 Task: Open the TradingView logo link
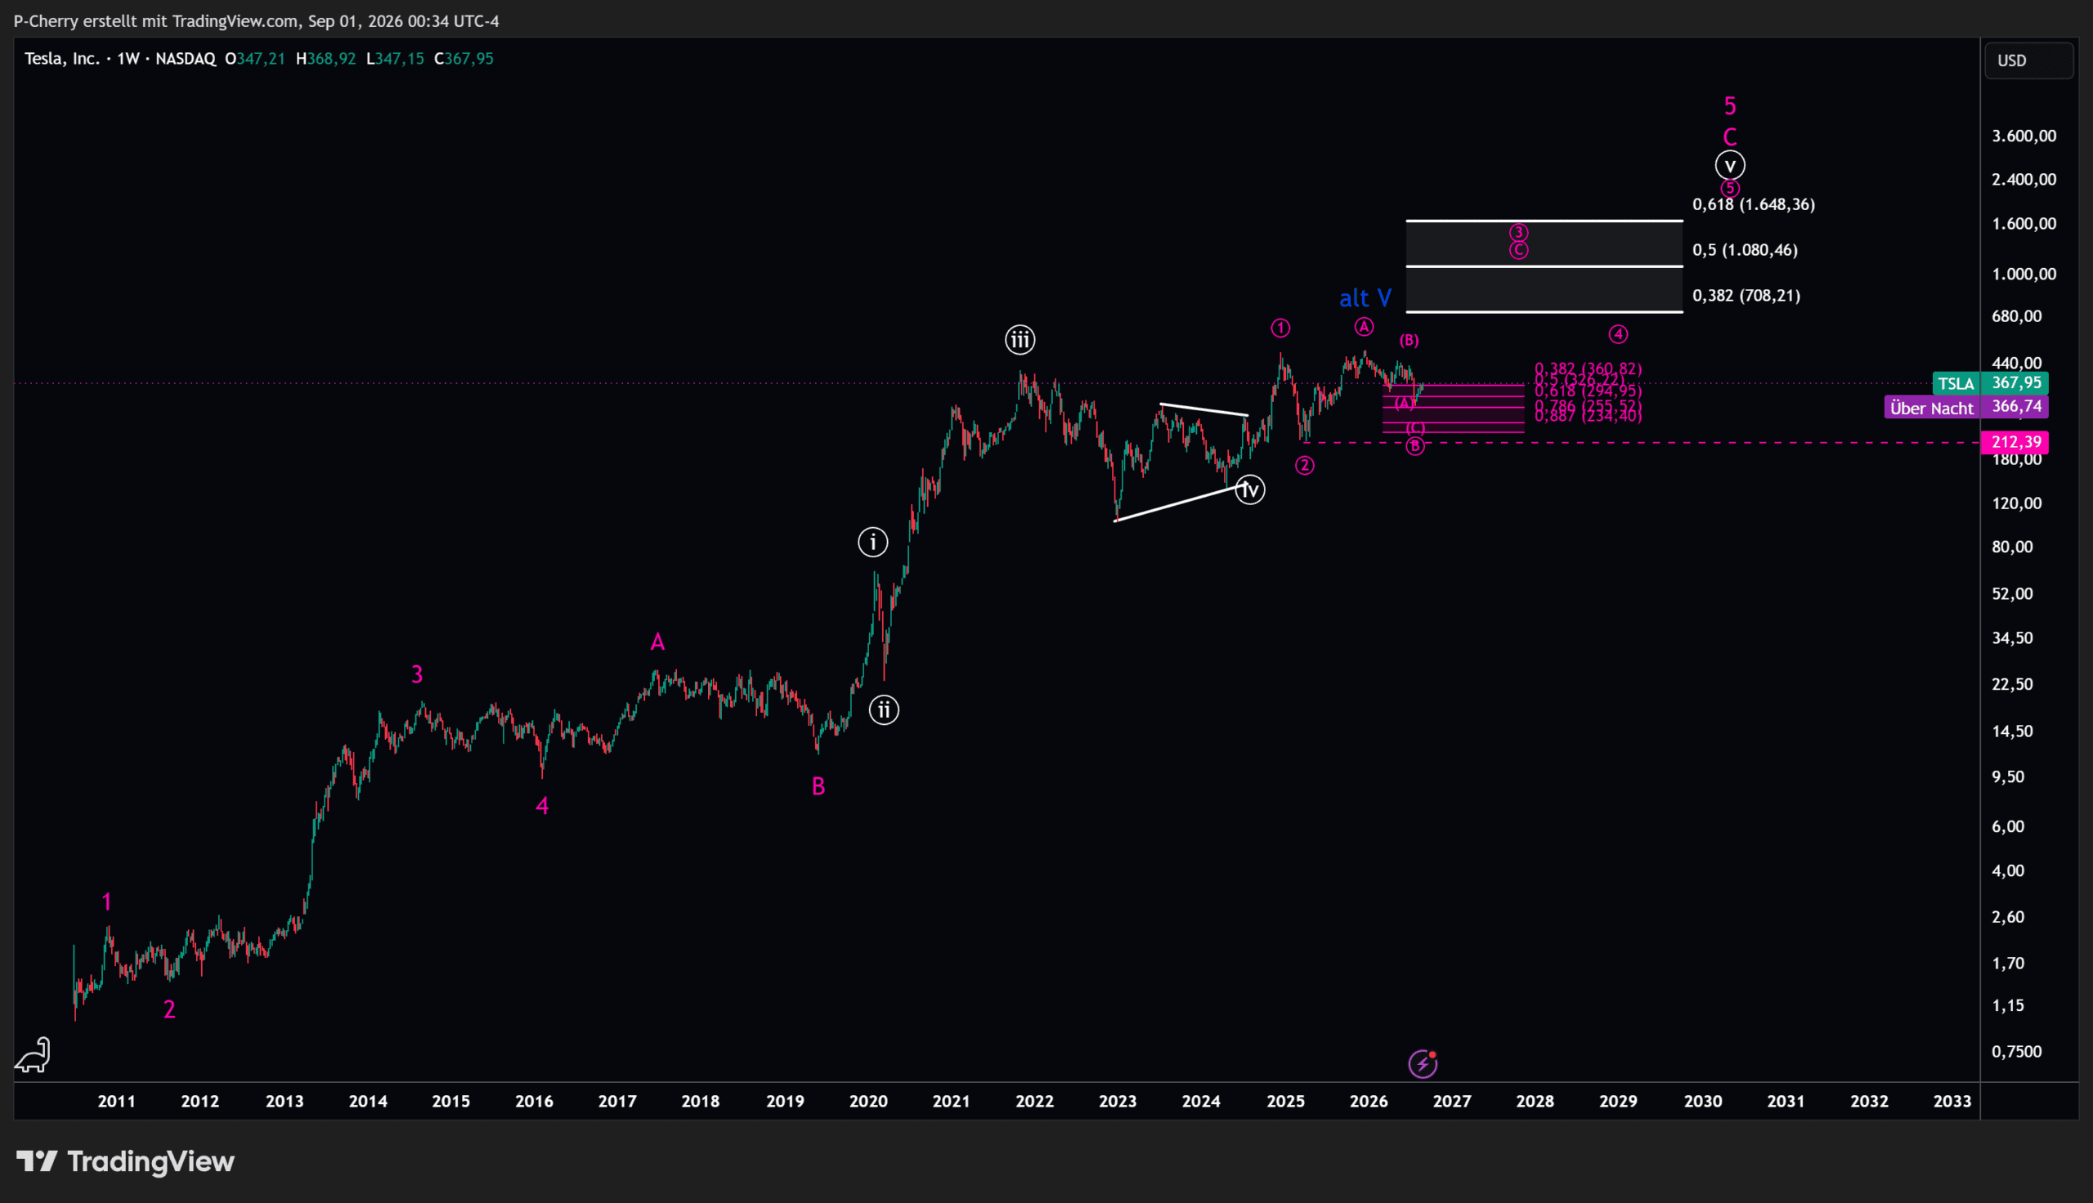[x=126, y=1161]
